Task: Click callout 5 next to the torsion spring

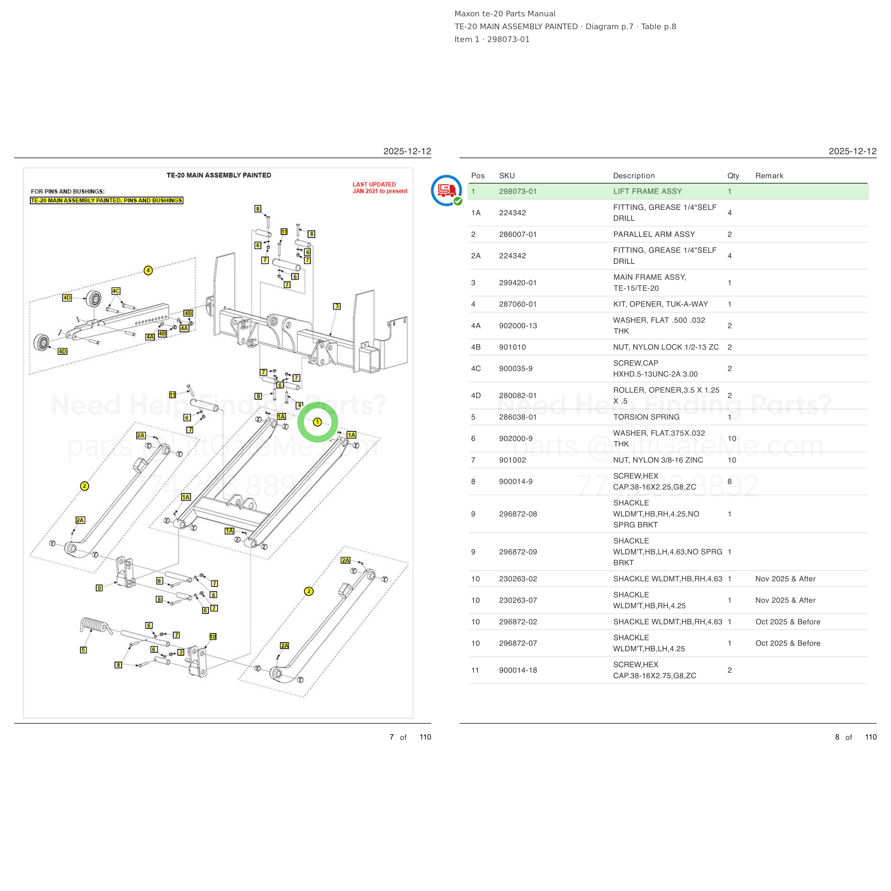Action: coord(83,650)
